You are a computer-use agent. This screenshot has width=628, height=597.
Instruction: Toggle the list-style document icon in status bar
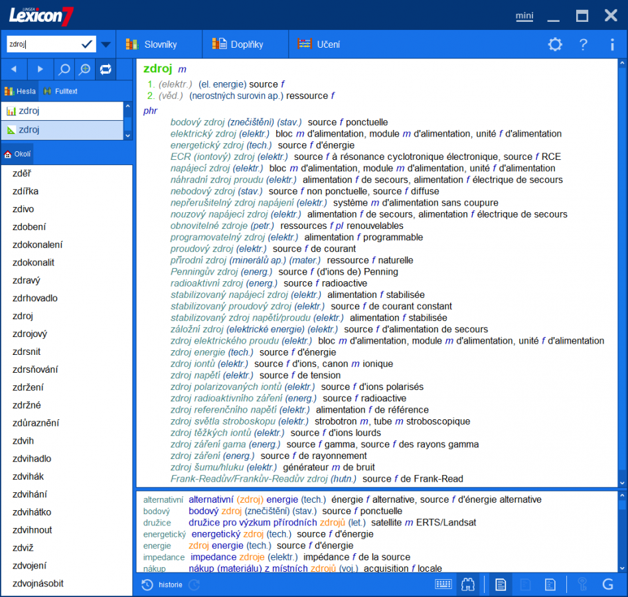[550, 584]
